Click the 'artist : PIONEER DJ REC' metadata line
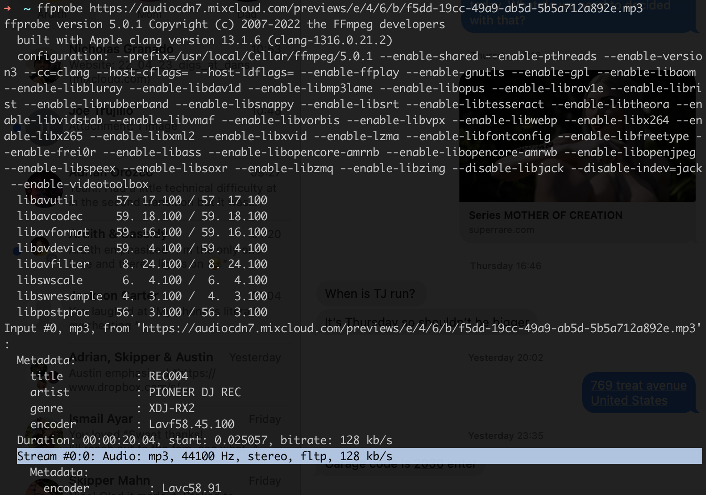 tap(136, 392)
